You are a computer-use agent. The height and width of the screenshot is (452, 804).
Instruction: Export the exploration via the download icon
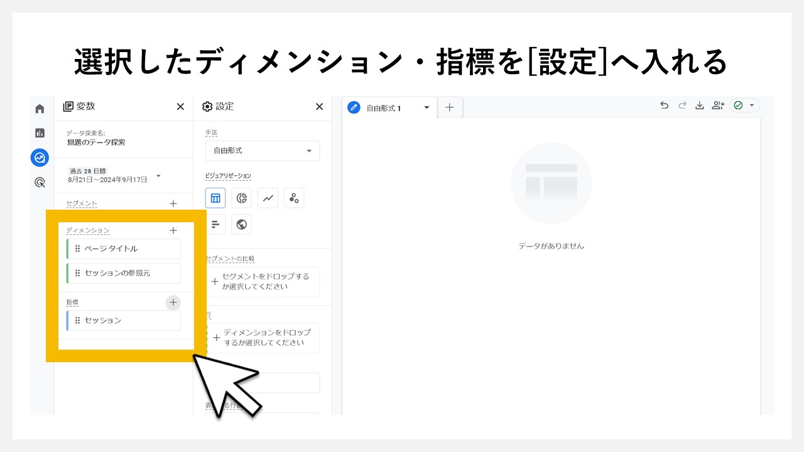pos(700,106)
